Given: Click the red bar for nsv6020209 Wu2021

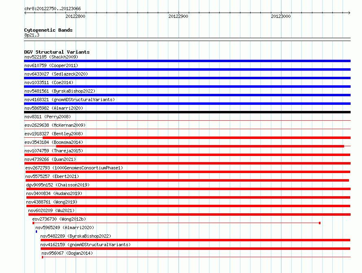Looking at the screenshot, I should pyautogui.click(x=190, y=214).
